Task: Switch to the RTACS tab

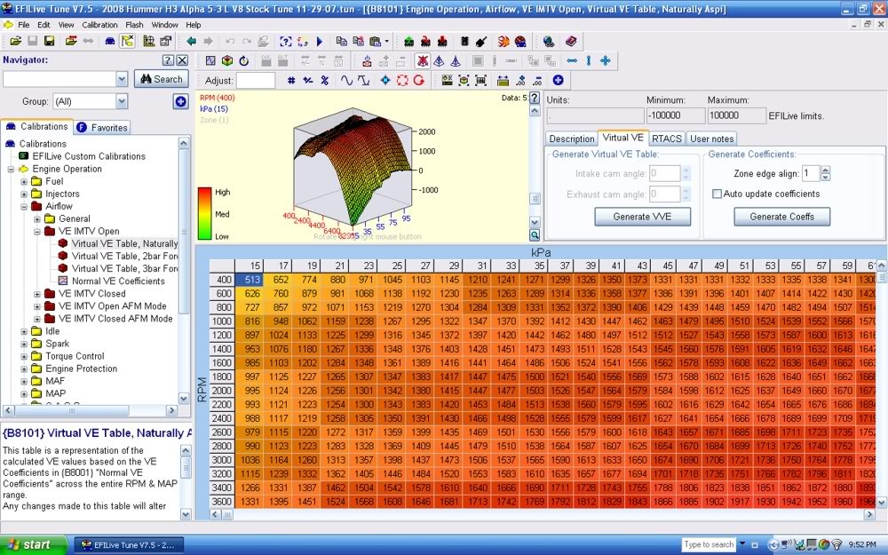Action: pyautogui.click(x=666, y=139)
